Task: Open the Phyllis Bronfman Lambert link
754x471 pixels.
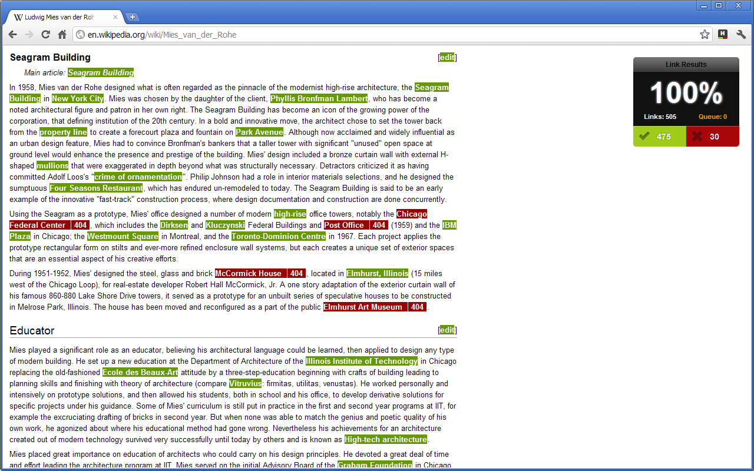Action: [319, 98]
